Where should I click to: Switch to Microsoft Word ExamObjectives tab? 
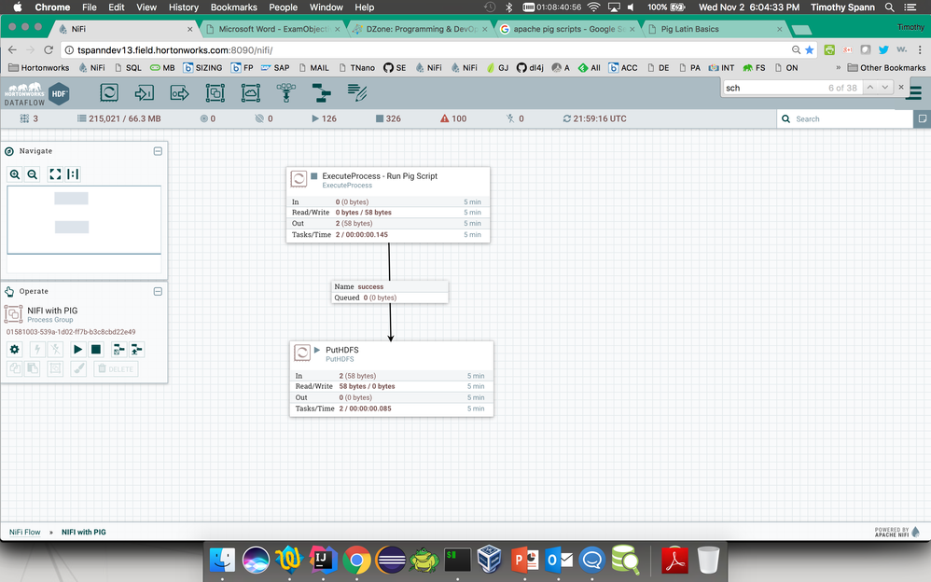pos(273,29)
